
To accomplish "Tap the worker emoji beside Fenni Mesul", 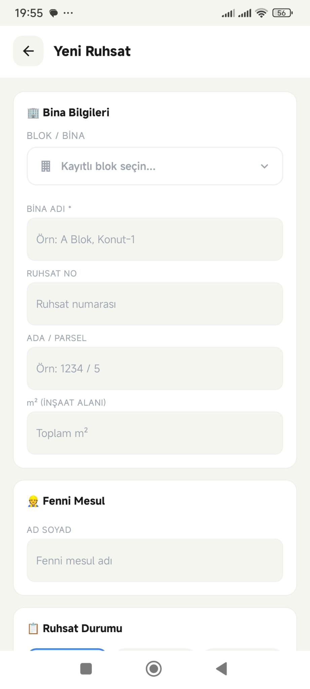I will coord(33,501).
